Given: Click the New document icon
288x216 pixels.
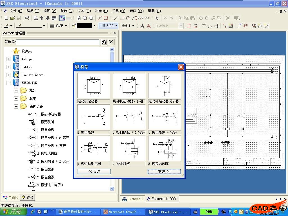Looking at the screenshot, I should [6, 18].
